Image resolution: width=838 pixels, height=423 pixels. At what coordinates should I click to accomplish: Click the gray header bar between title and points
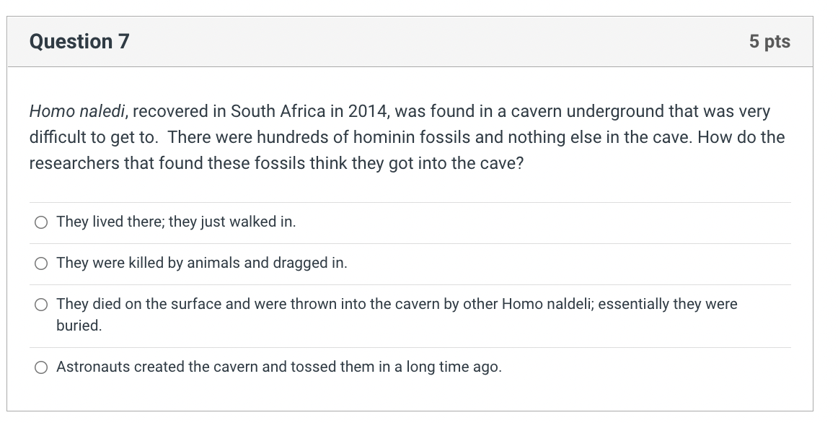click(x=433, y=42)
